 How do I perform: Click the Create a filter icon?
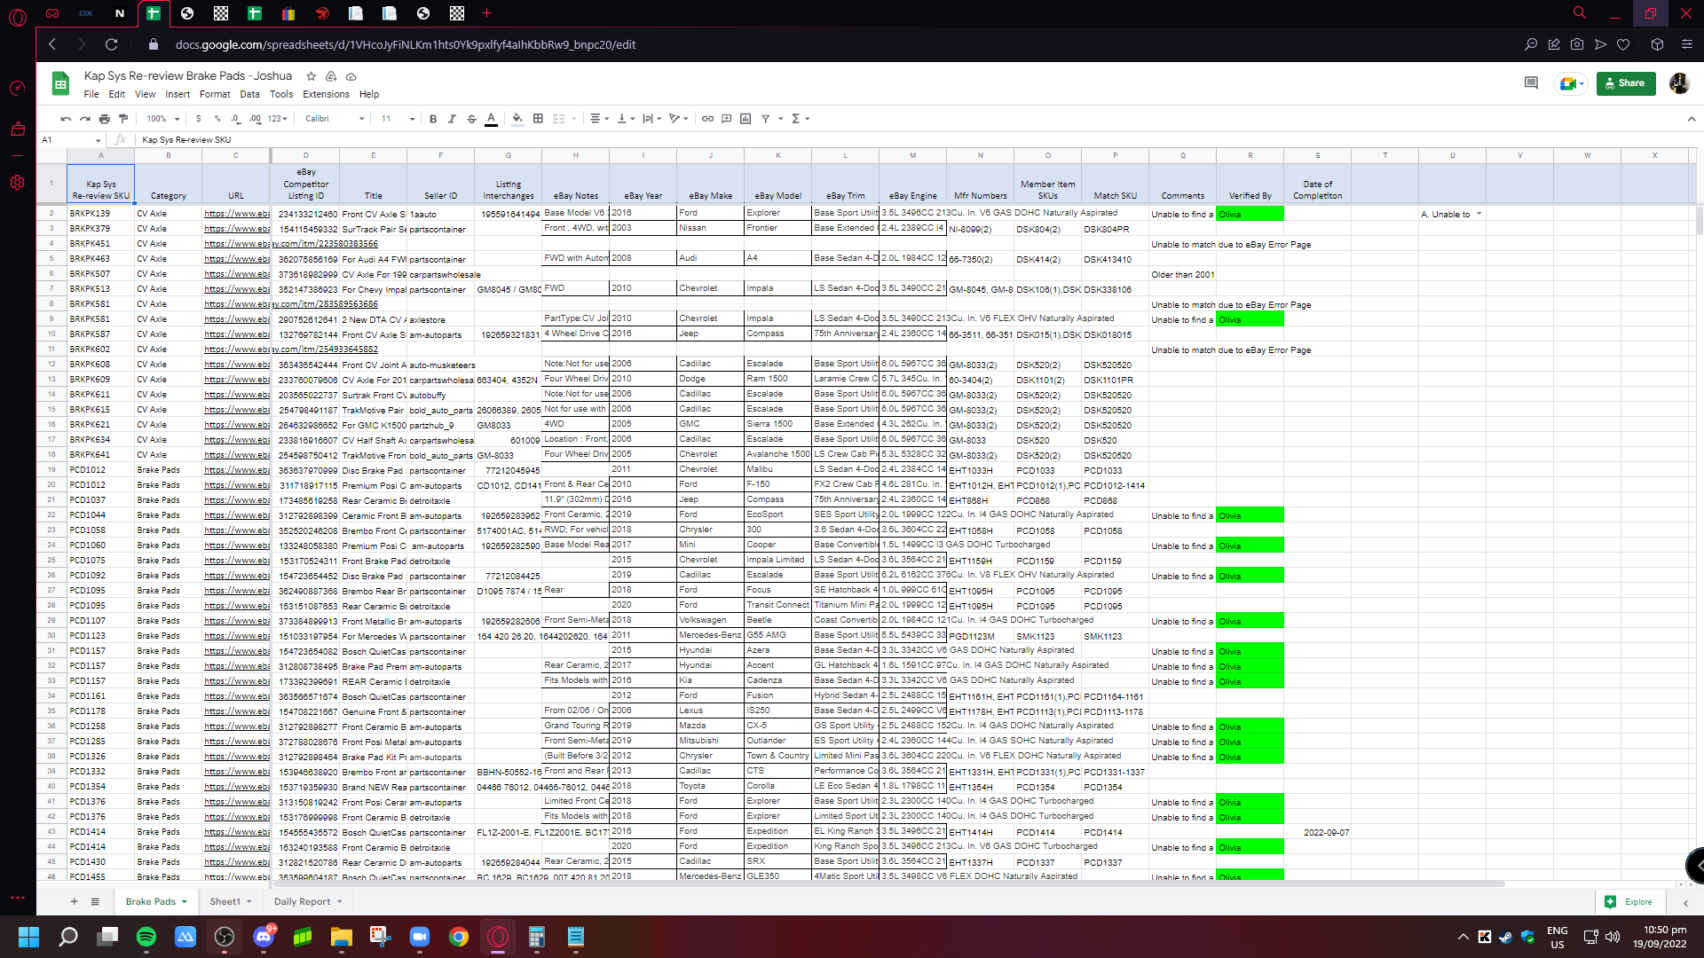765,119
